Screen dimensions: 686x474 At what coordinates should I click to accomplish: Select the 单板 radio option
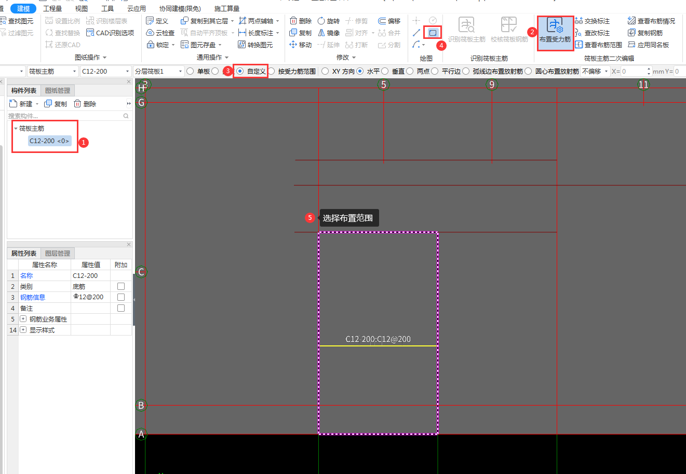point(190,71)
